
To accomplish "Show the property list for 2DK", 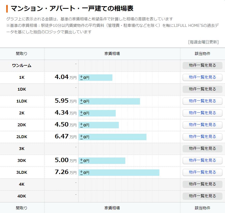I will [202, 125].
